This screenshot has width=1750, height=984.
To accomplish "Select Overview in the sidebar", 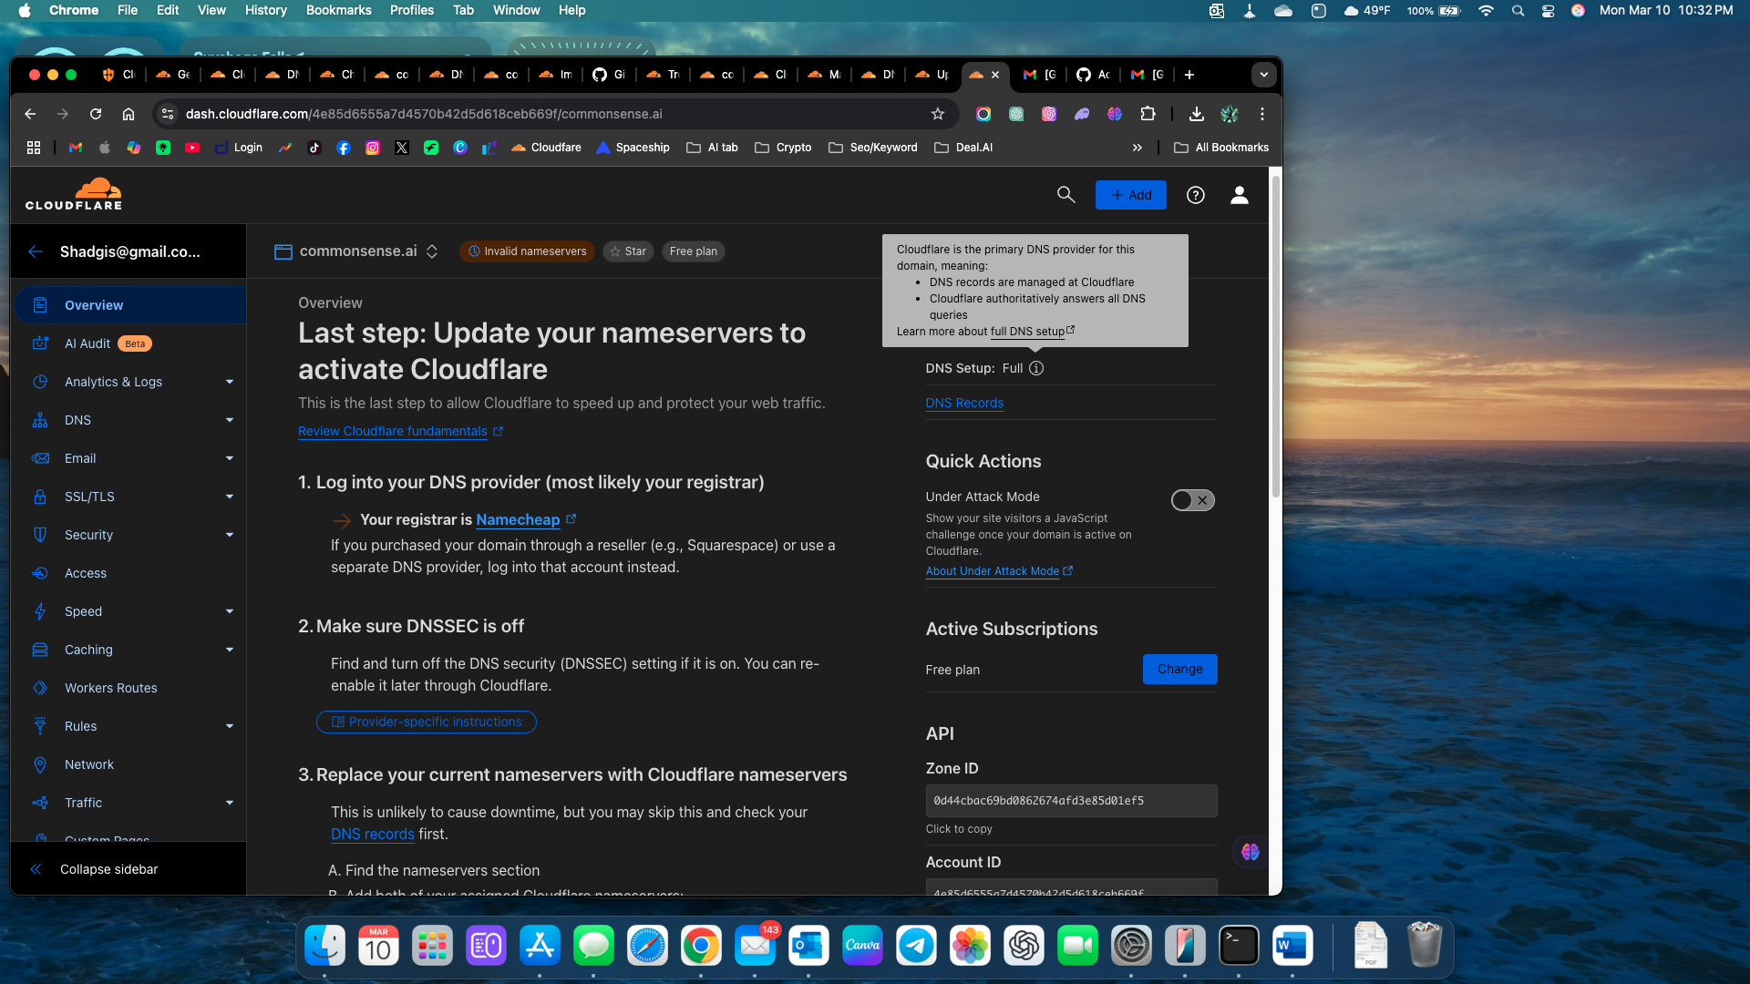I will (x=94, y=305).
